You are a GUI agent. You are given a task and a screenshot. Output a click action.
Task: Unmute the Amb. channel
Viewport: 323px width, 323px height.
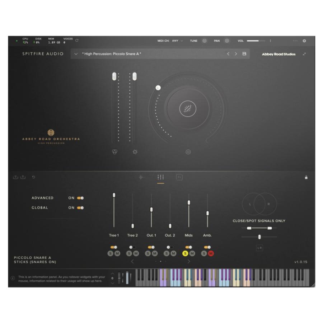(x=211, y=253)
